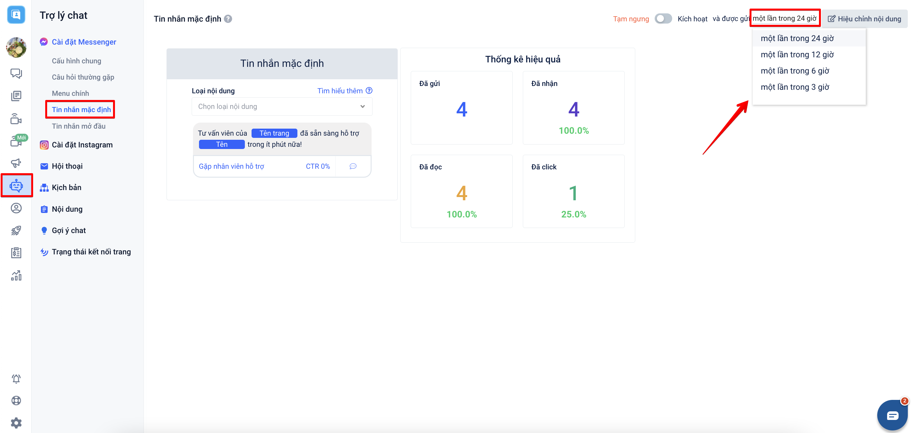Click the conversations chat bubbles icon
This screenshot has height=433, width=918.
coord(16,74)
